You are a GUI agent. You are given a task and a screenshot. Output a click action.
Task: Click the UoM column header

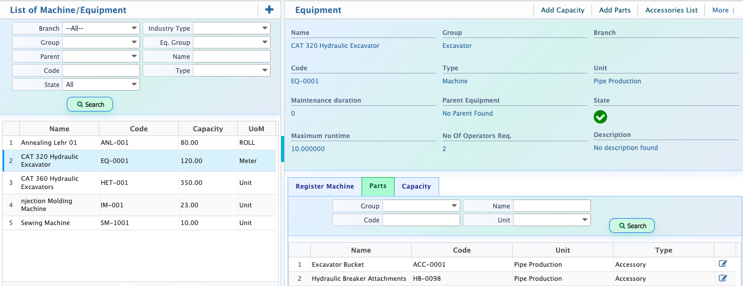pos(257,129)
